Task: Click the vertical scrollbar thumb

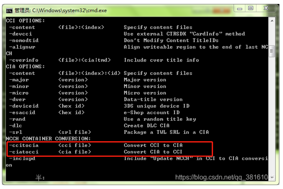Action: pos(272,51)
